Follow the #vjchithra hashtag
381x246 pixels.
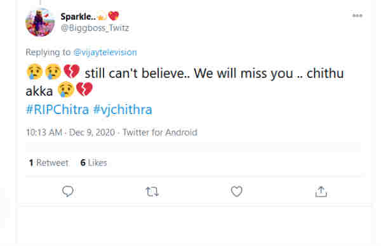click(x=123, y=110)
